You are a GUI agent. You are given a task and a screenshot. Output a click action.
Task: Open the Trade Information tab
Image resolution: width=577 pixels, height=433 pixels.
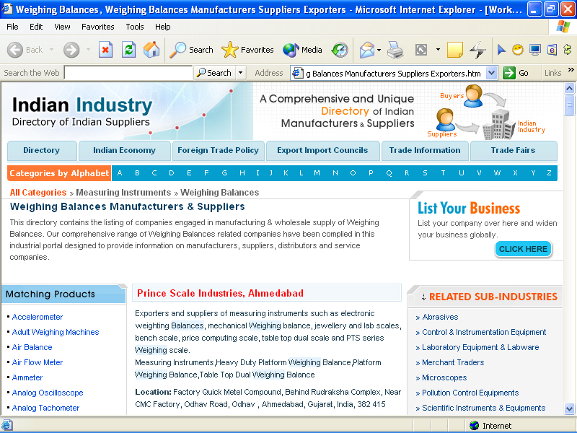(x=425, y=150)
